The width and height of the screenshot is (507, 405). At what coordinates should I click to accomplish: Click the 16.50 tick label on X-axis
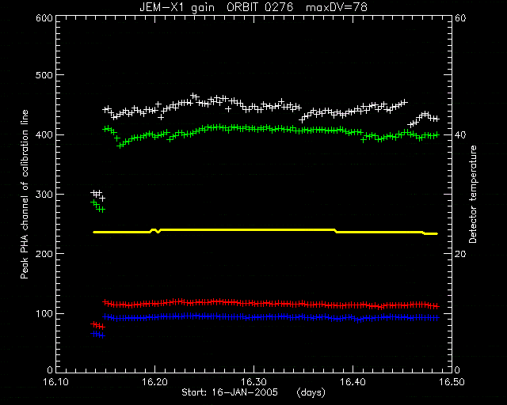pos(452,382)
